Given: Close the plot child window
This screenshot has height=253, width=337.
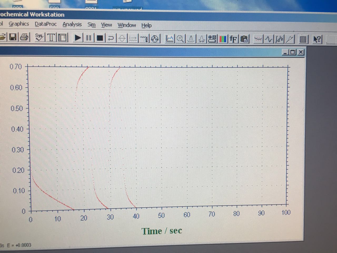Looking at the screenshot, I should pos(301,52).
